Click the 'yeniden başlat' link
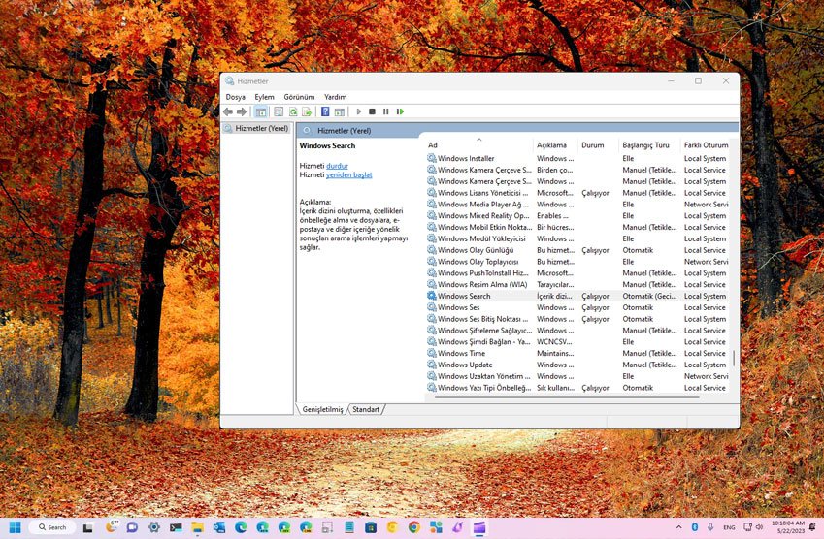 pos(348,175)
